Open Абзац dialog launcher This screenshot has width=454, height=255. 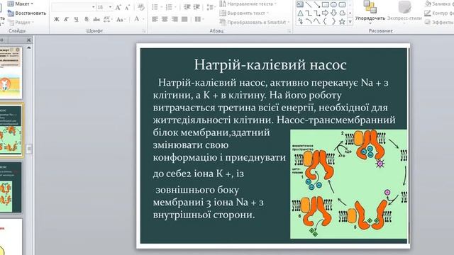[289, 30]
